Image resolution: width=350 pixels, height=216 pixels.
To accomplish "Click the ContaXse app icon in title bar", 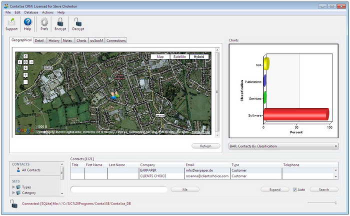I will point(6,6).
